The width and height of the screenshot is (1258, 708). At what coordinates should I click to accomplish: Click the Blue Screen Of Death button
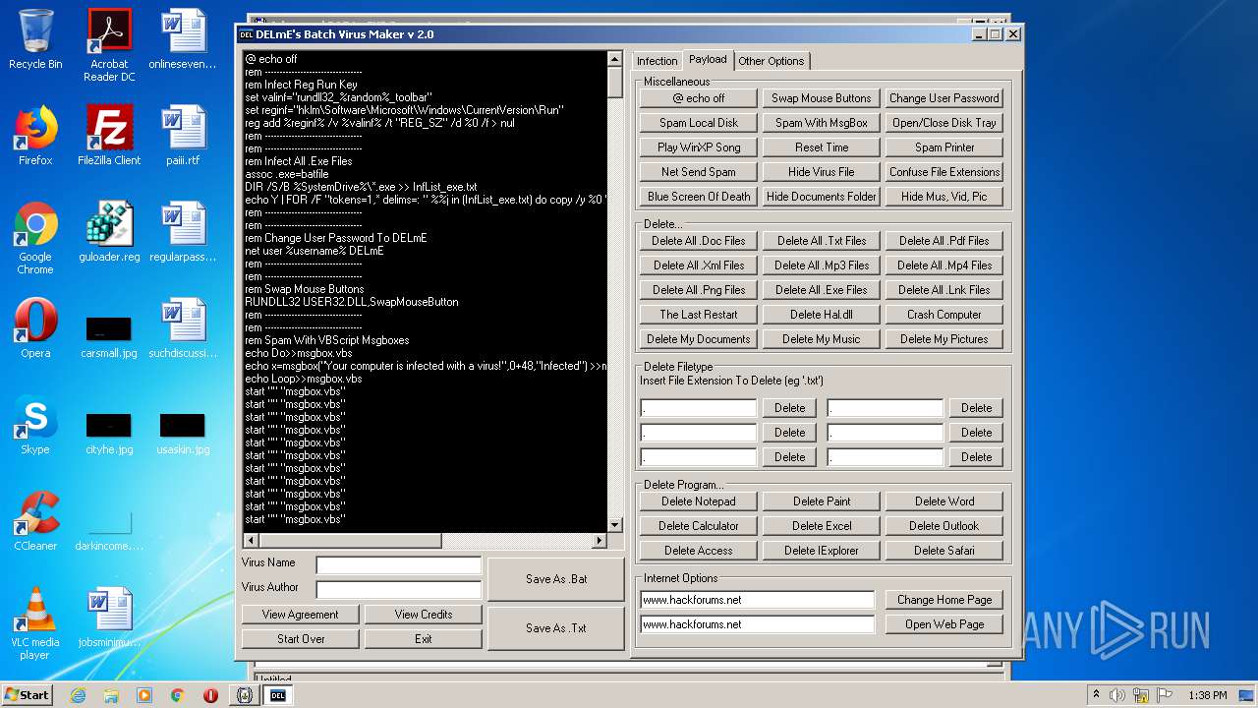click(x=699, y=197)
